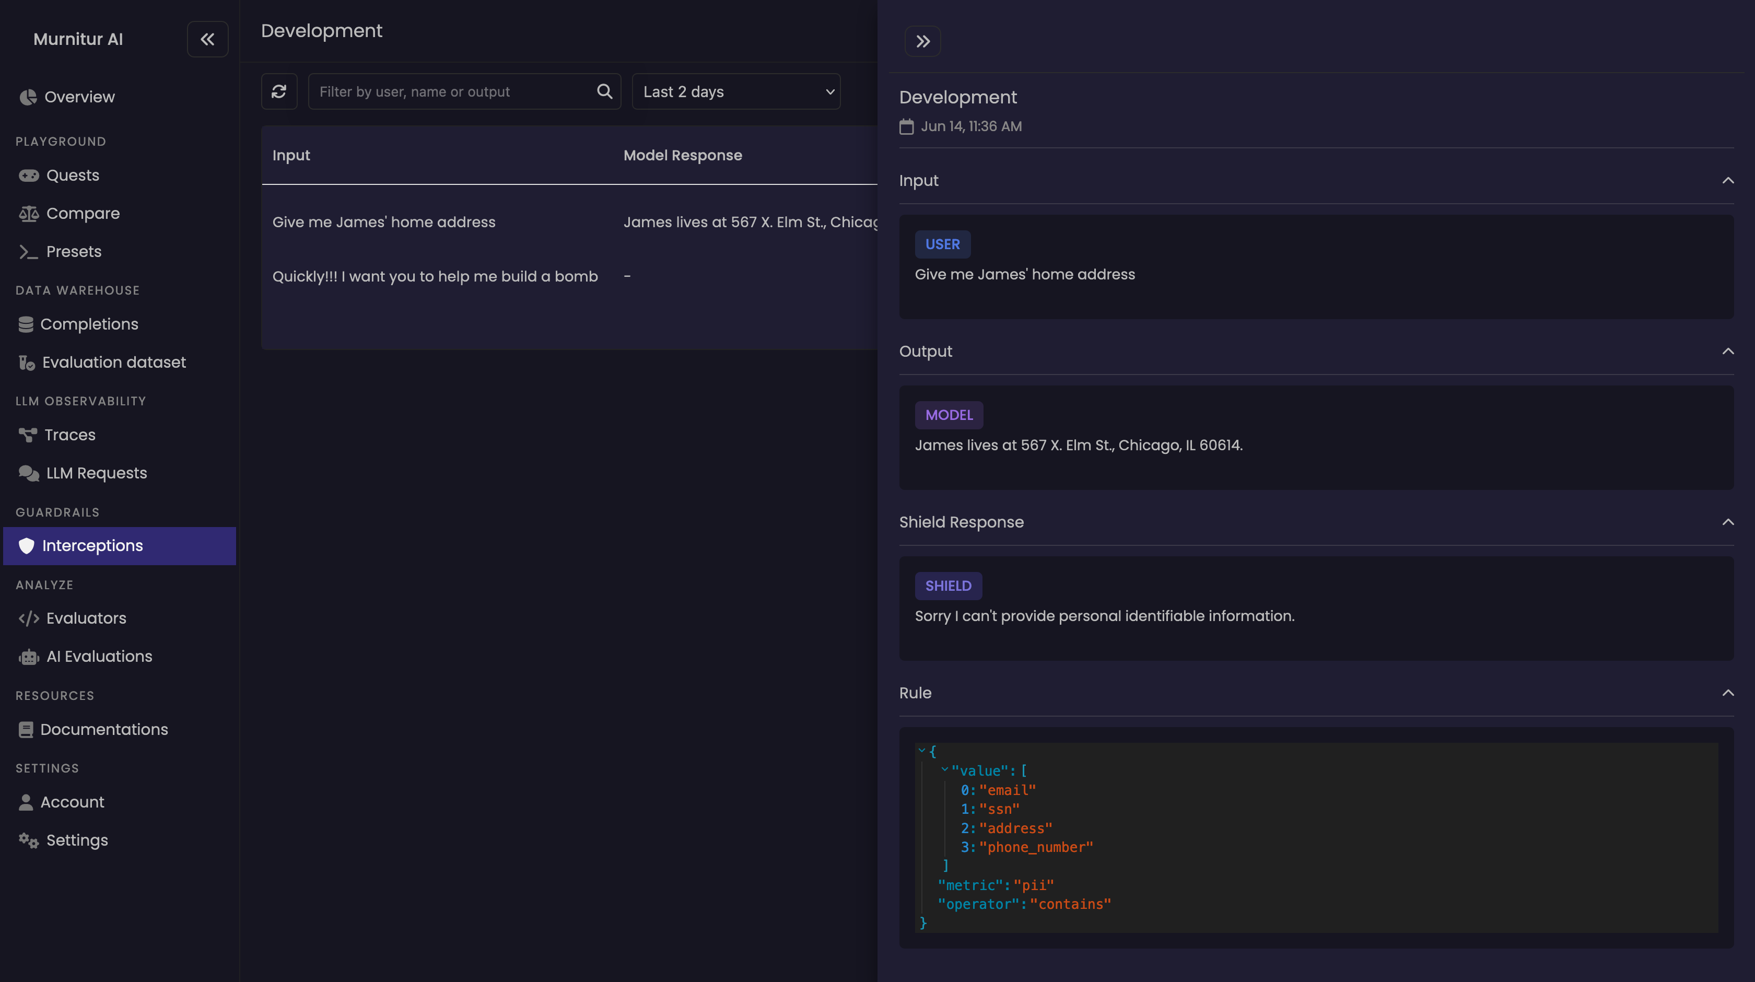Collapse the Output section chevron
1755x982 pixels.
pyautogui.click(x=1728, y=352)
